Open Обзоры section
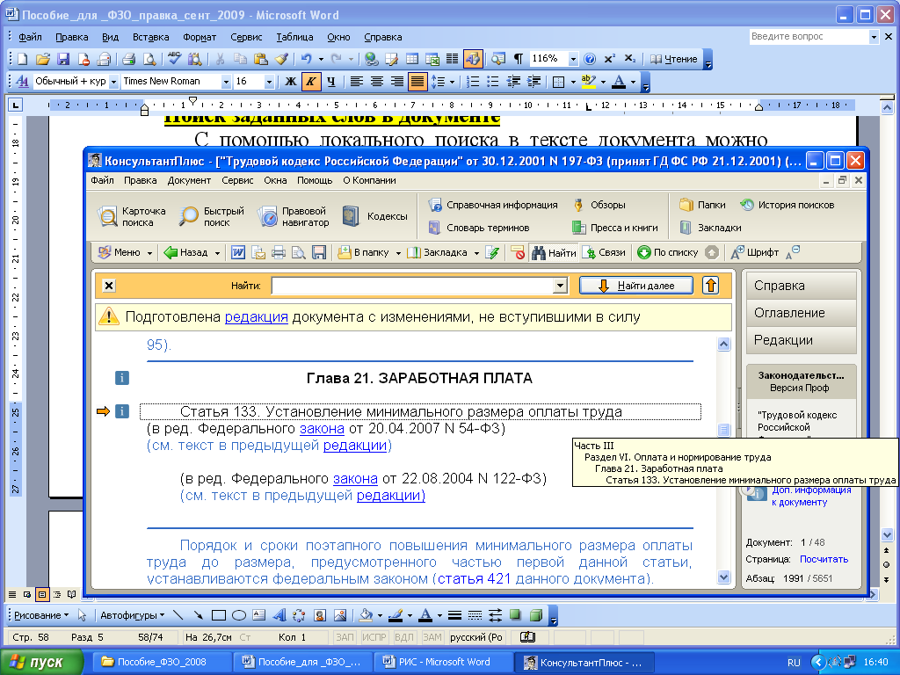The height and width of the screenshot is (675, 900). click(599, 205)
